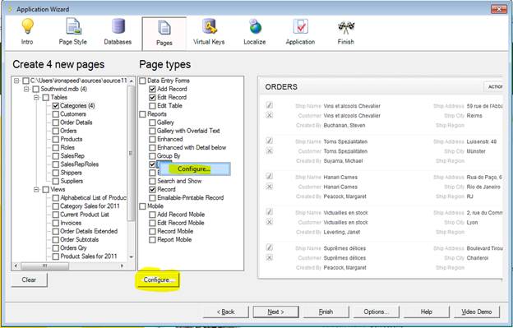Jump to the Finish flags step
Viewport: 513px width, 328px height.
(346, 31)
